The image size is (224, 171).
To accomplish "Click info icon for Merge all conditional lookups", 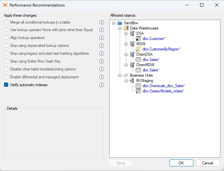I will coord(102,22).
